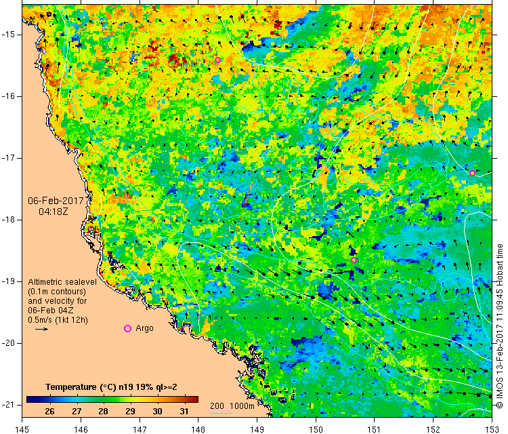Click the color bar value '29'

(x=130, y=412)
